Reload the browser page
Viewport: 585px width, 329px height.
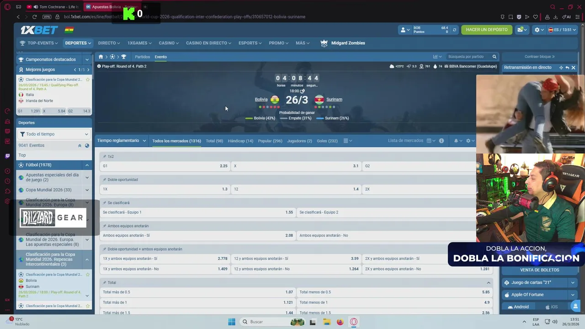(34, 17)
